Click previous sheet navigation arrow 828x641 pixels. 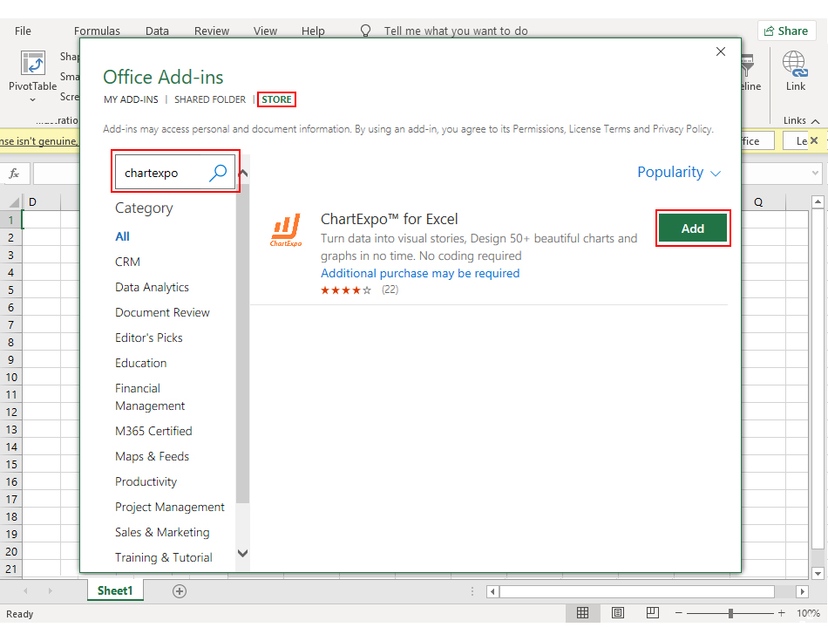25,590
